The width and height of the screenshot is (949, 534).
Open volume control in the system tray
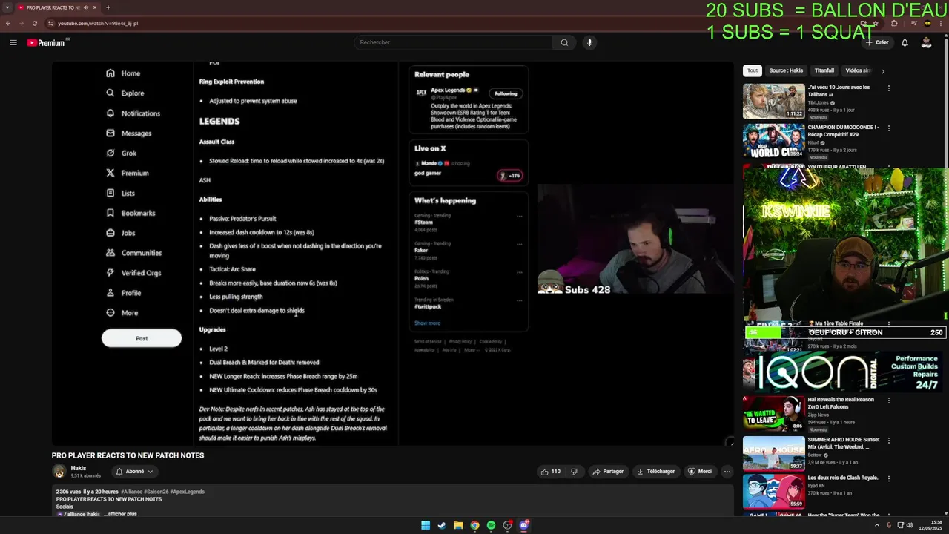(910, 525)
